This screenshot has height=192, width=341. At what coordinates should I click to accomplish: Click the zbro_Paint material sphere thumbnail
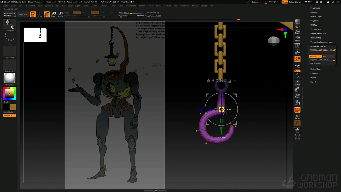[10, 78]
